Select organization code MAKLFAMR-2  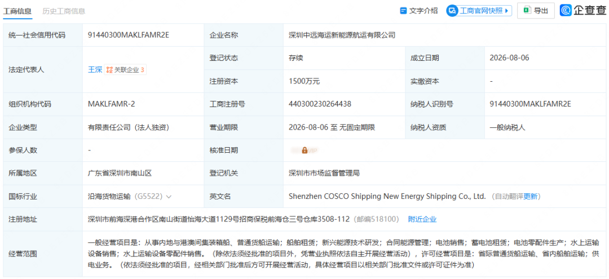tap(112, 104)
